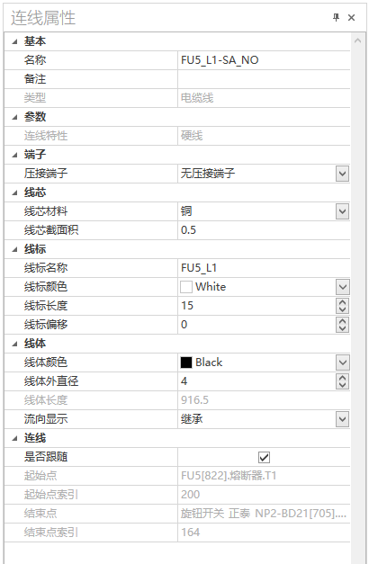Click the 线标偏移 spinner arrows
The width and height of the screenshot is (369, 564).
tap(342, 325)
